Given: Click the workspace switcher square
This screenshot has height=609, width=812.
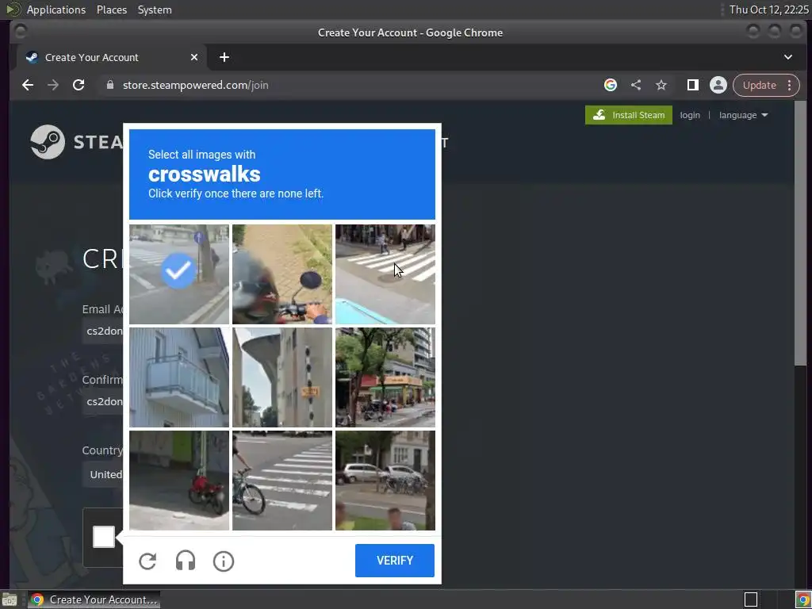Looking at the screenshot, I should [751, 599].
